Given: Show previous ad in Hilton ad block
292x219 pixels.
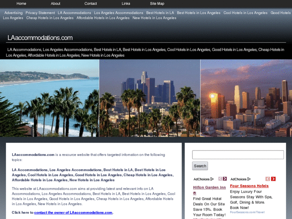Looking at the screenshot, I should [220, 179].
